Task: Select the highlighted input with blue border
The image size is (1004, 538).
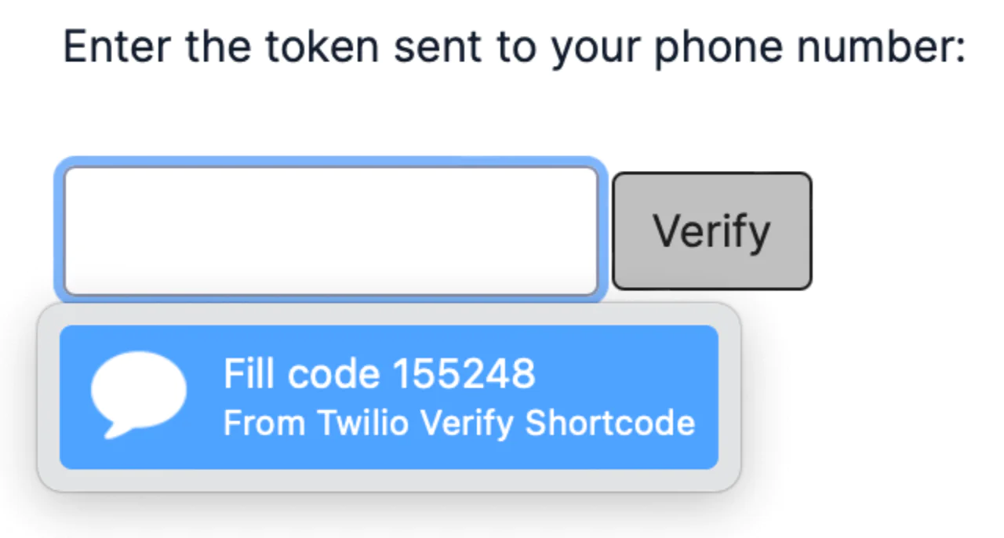Action: (x=332, y=229)
